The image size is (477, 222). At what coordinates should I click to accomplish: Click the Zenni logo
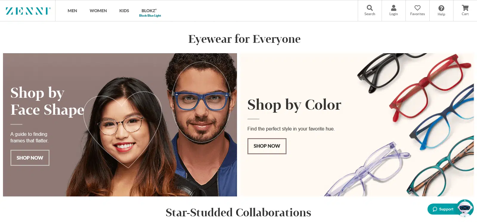coord(28,11)
